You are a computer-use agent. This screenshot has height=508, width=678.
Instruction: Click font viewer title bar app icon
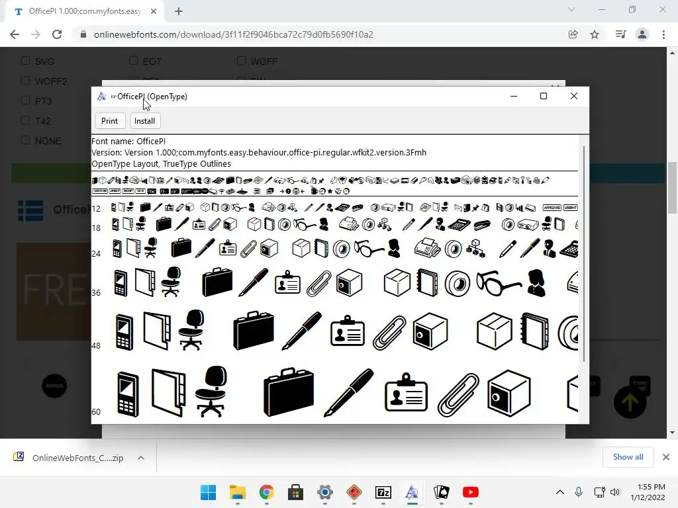point(101,97)
